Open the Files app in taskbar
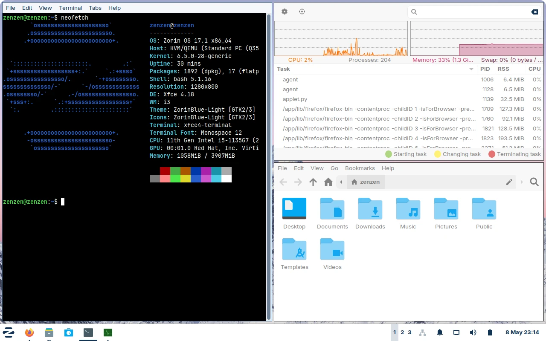546x341 pixels. 49,332
